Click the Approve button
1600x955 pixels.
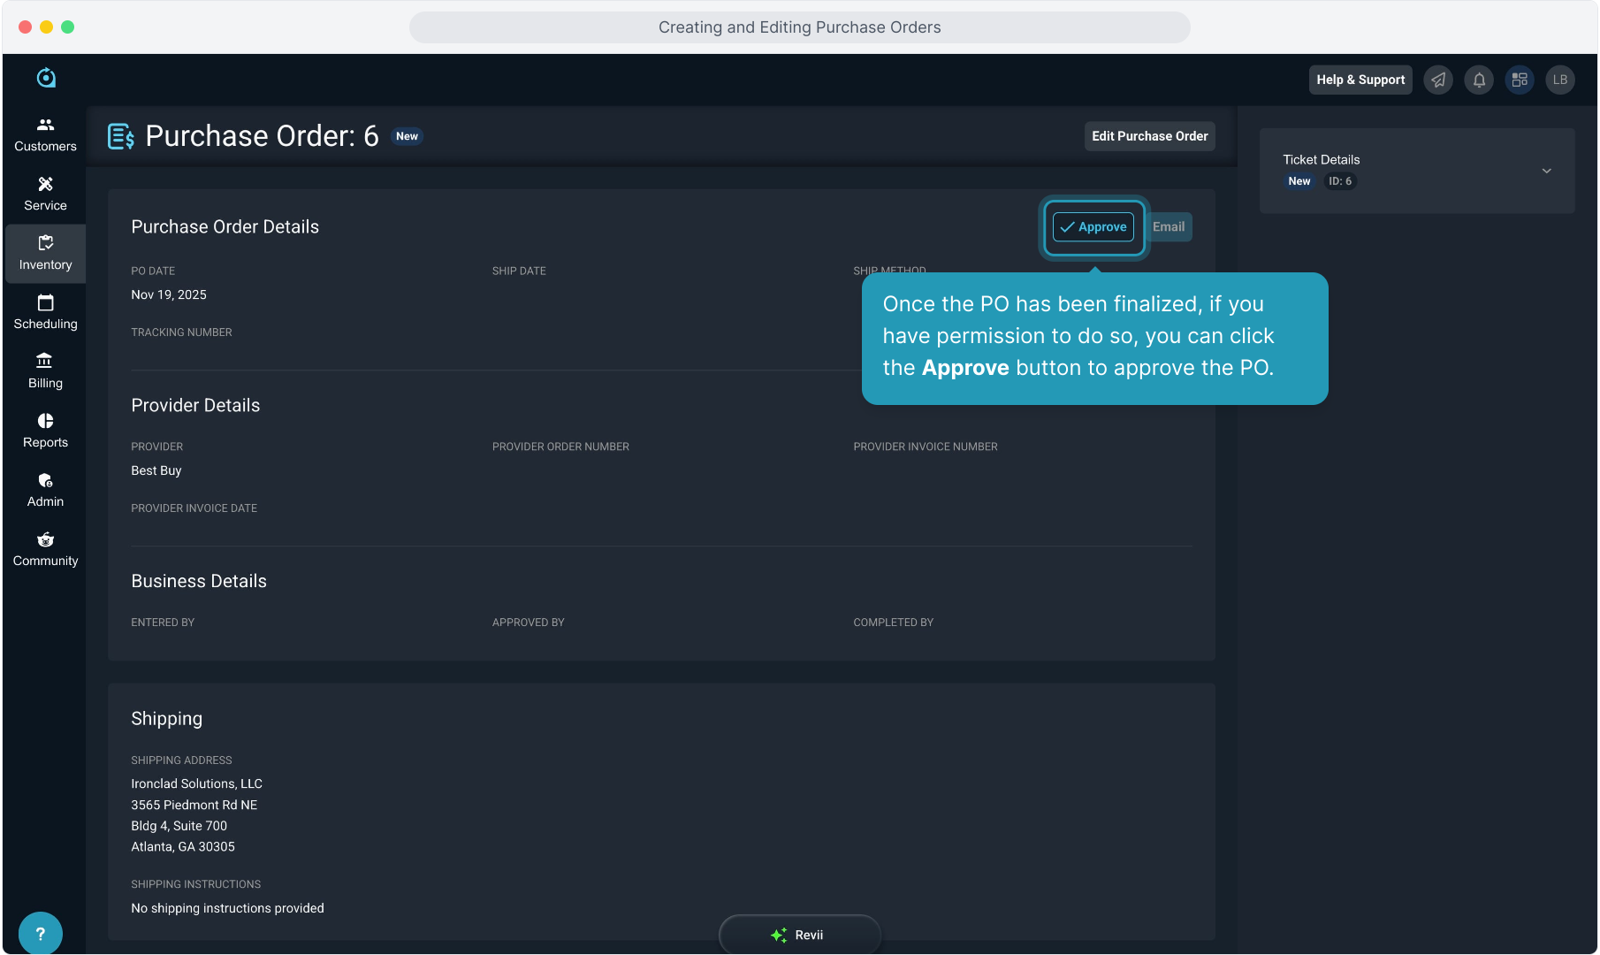point(1093,227)
